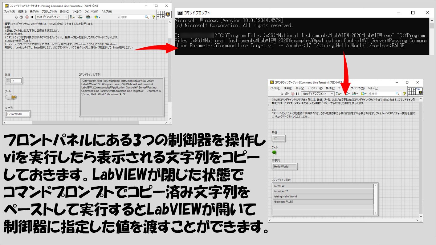The height and width of the screenshot is (245, 436).
Task: Run the Command Line Target VI
Action: coord(282,94)
